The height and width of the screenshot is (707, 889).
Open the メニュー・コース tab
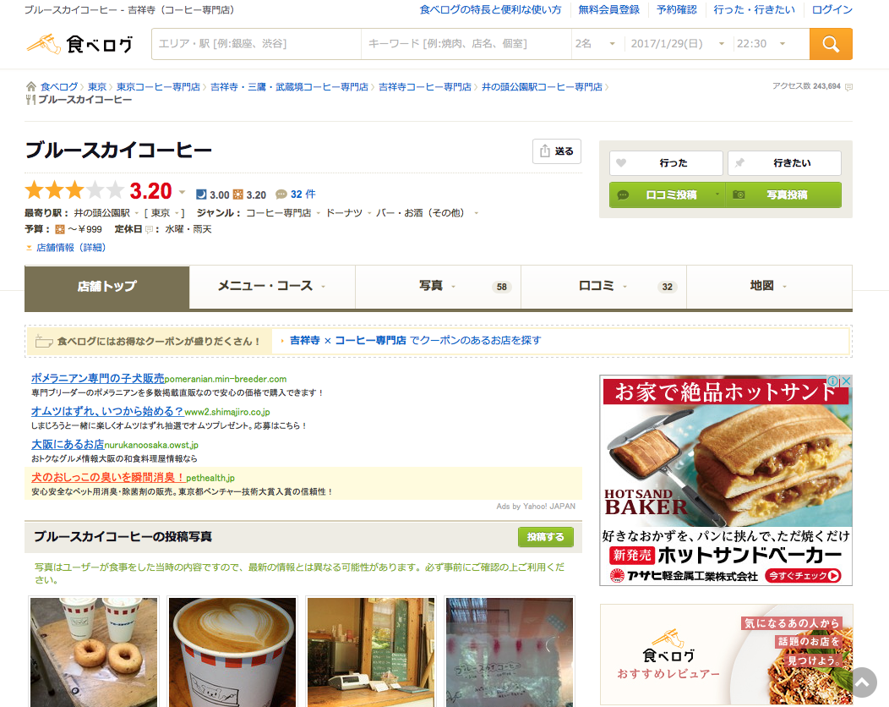[272, 287]
